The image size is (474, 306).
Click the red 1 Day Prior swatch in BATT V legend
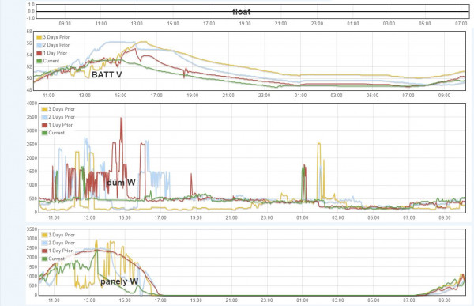(x=39, y=53)
